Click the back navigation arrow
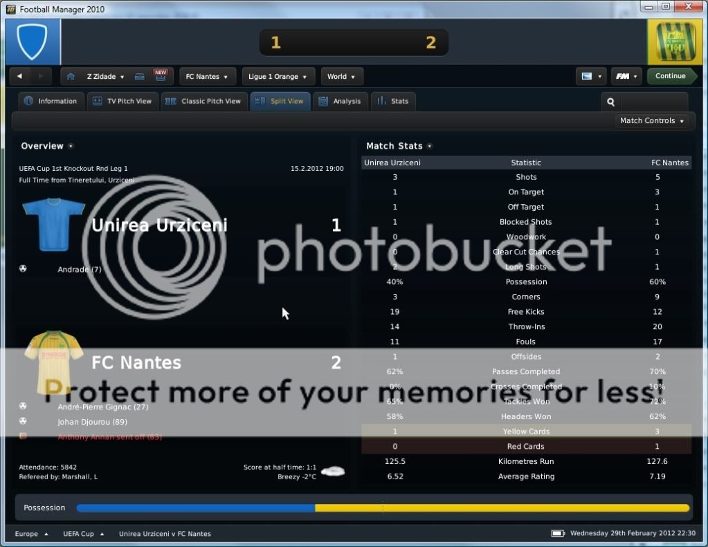Screen dimensions: 708x547 (x=20, y=76)
